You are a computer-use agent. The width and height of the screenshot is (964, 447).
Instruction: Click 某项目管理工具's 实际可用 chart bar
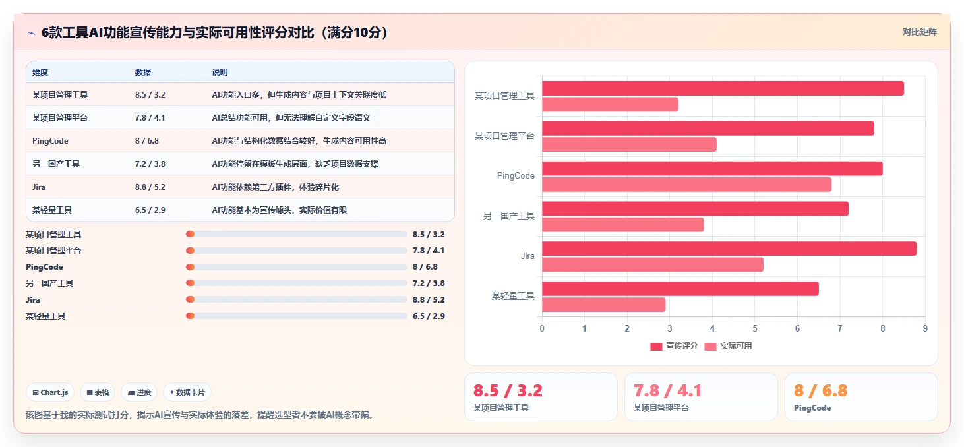pyautogui.click(x=610, y=104)
